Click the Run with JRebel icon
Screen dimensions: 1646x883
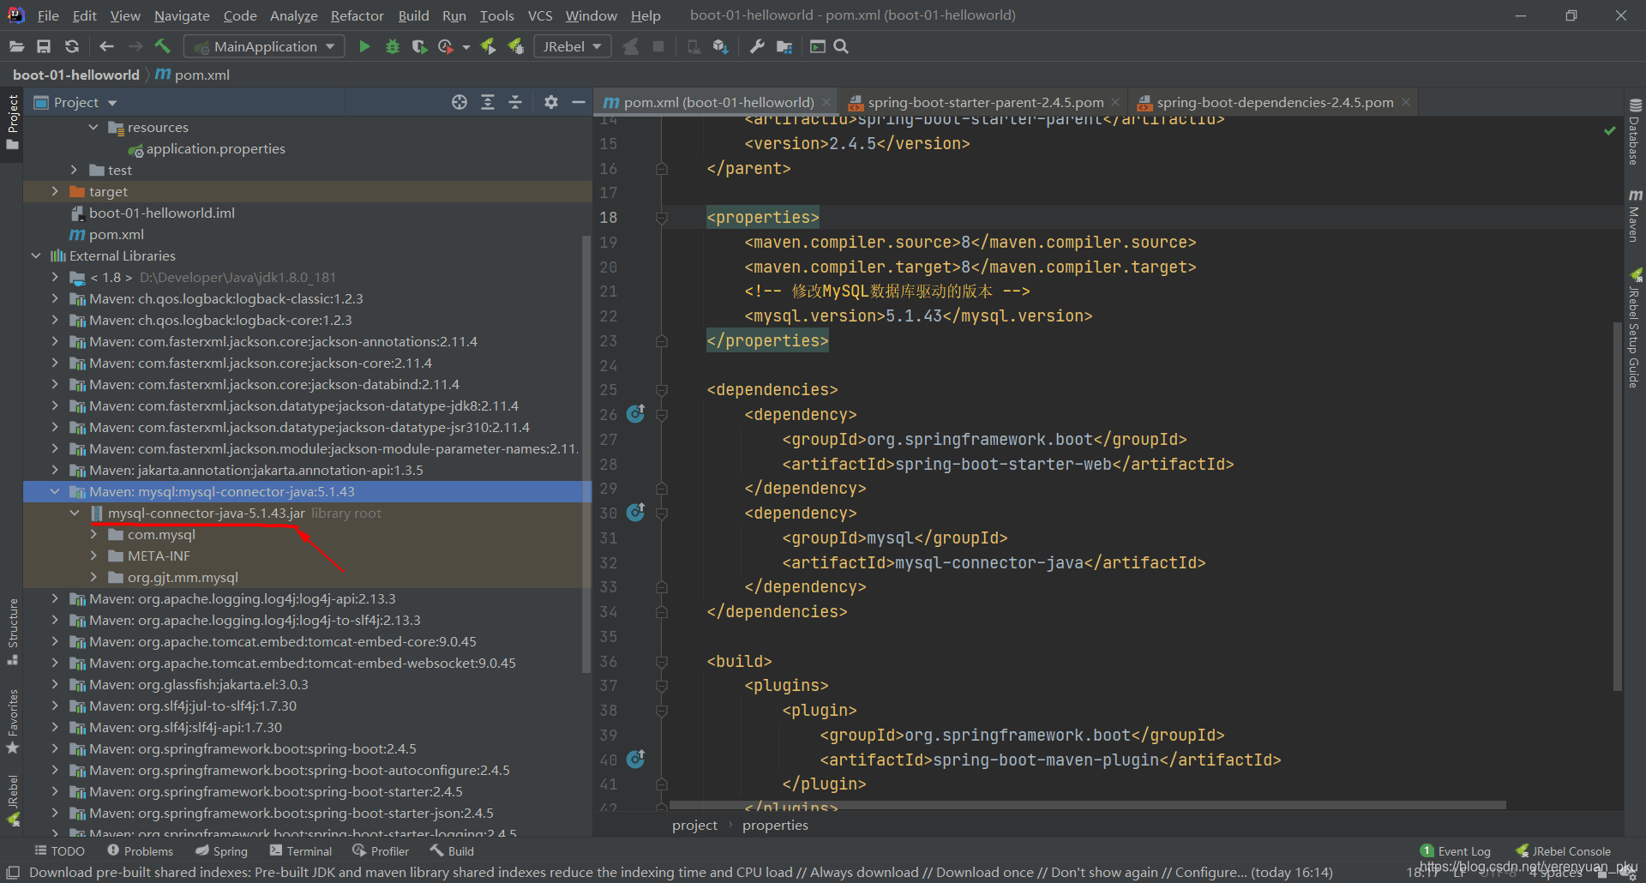488,47
